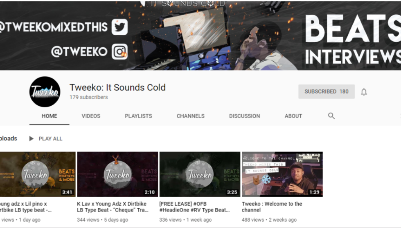Click the 336 views • 1 week ago text
The width and height of the screenshot is (401, 229).
tap(185, 220)
